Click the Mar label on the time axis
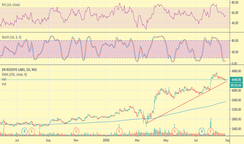 point(137,140)
